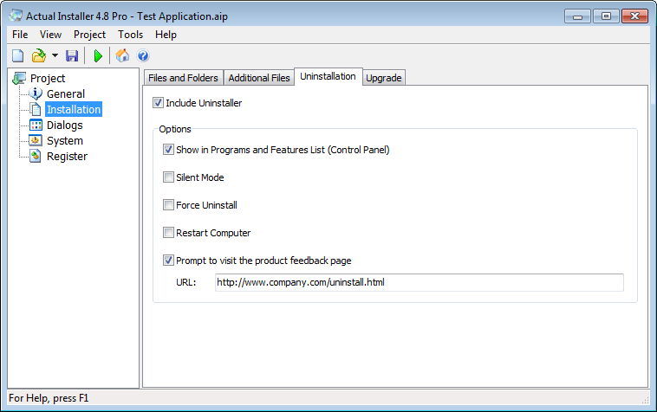This screenshot has width=657, height=412.
Task: Switch to the Additional Files tab
Action: (259, 78)
